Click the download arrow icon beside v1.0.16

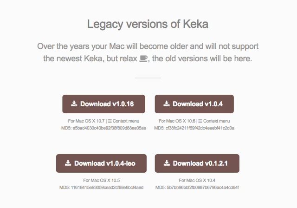tap(74, 104)
